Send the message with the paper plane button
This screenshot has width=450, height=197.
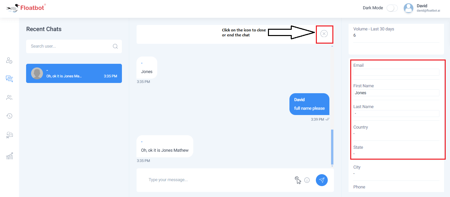click(321, 180)
